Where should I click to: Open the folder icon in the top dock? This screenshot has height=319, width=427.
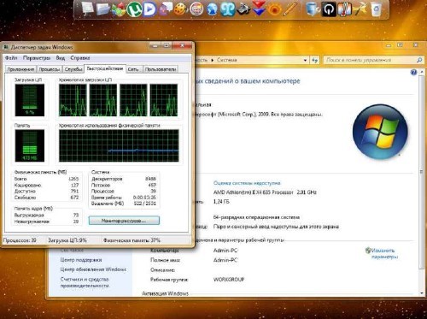point(102,9)
